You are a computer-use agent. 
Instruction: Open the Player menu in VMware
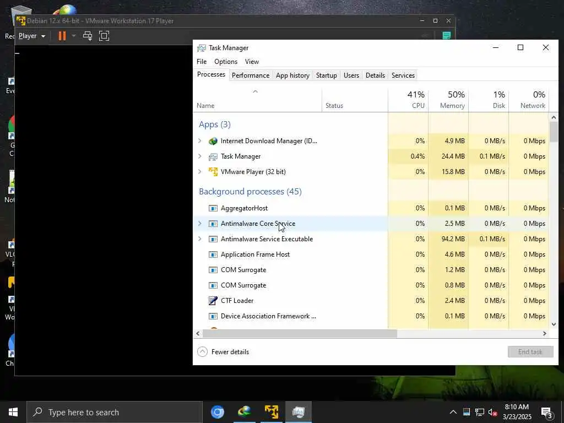[31, 36]
